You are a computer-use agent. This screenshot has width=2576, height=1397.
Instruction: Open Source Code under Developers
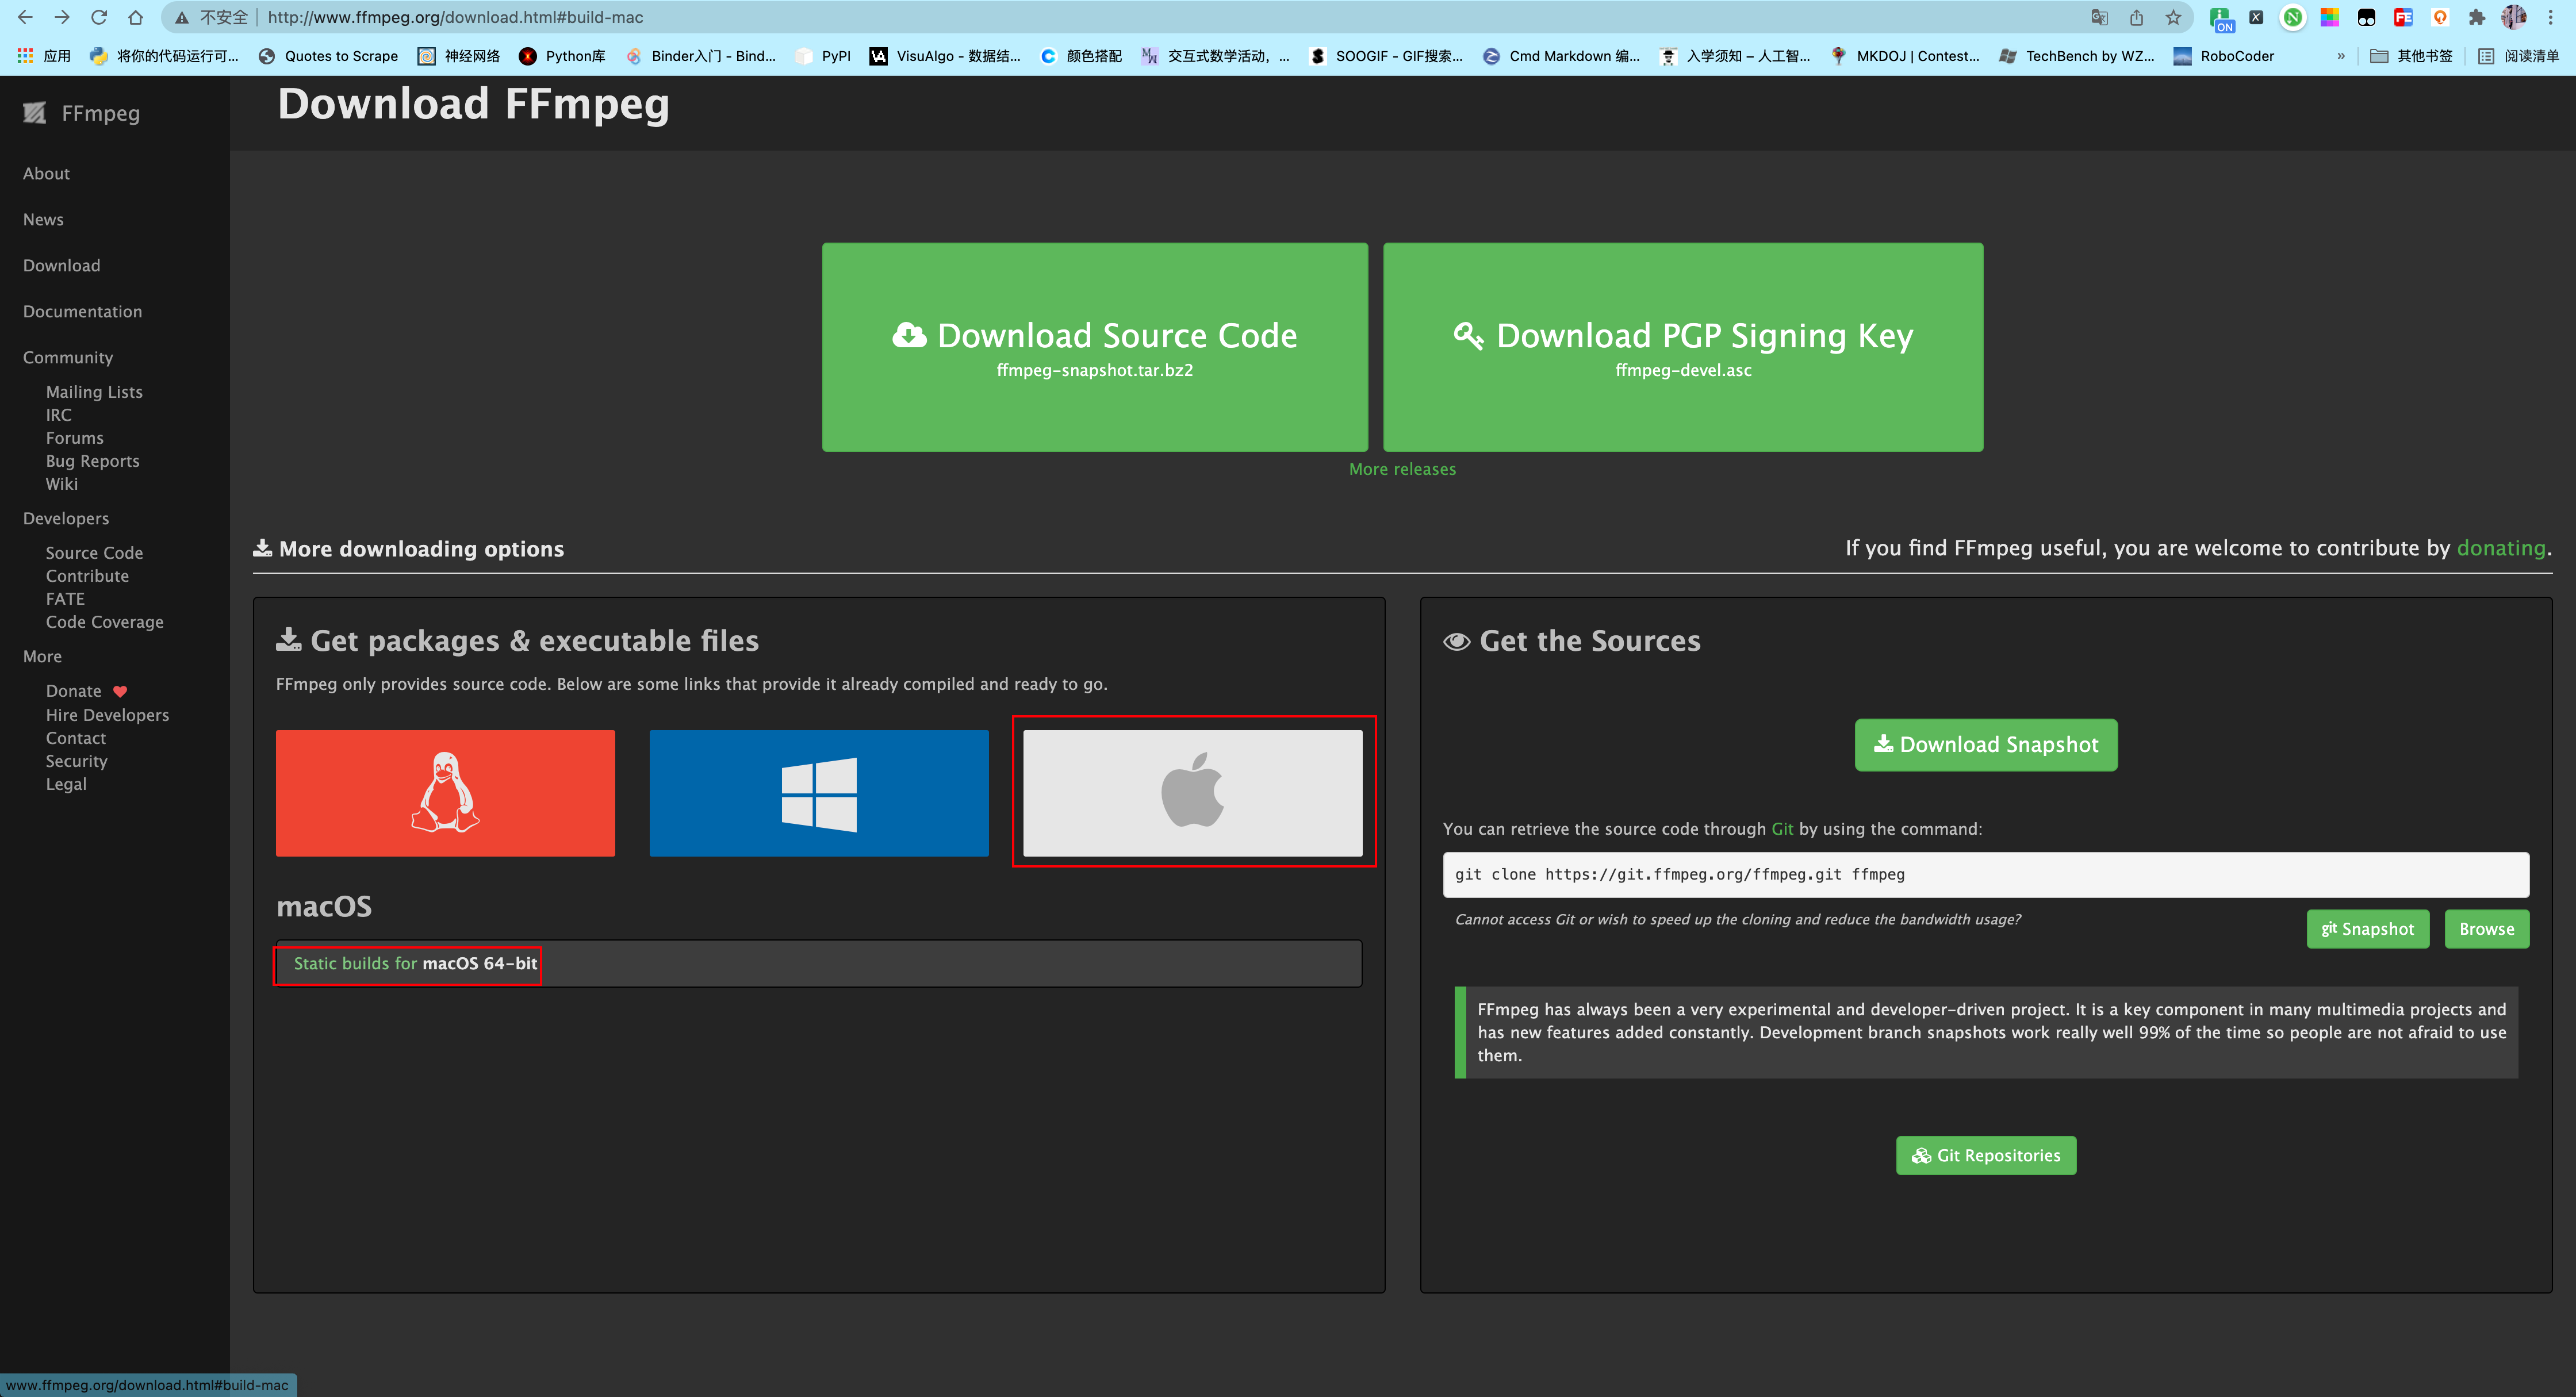click(x=94, y=553)
